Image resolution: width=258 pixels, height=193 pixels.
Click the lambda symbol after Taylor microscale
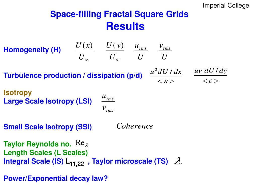[x=178, y=161]
